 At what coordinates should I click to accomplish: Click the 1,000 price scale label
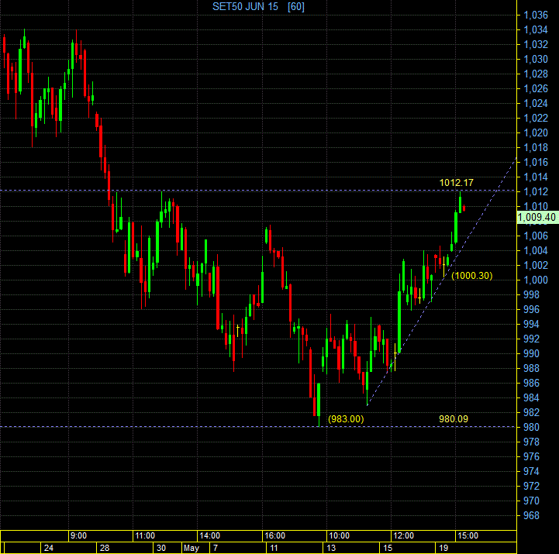(x=536, y=280)
